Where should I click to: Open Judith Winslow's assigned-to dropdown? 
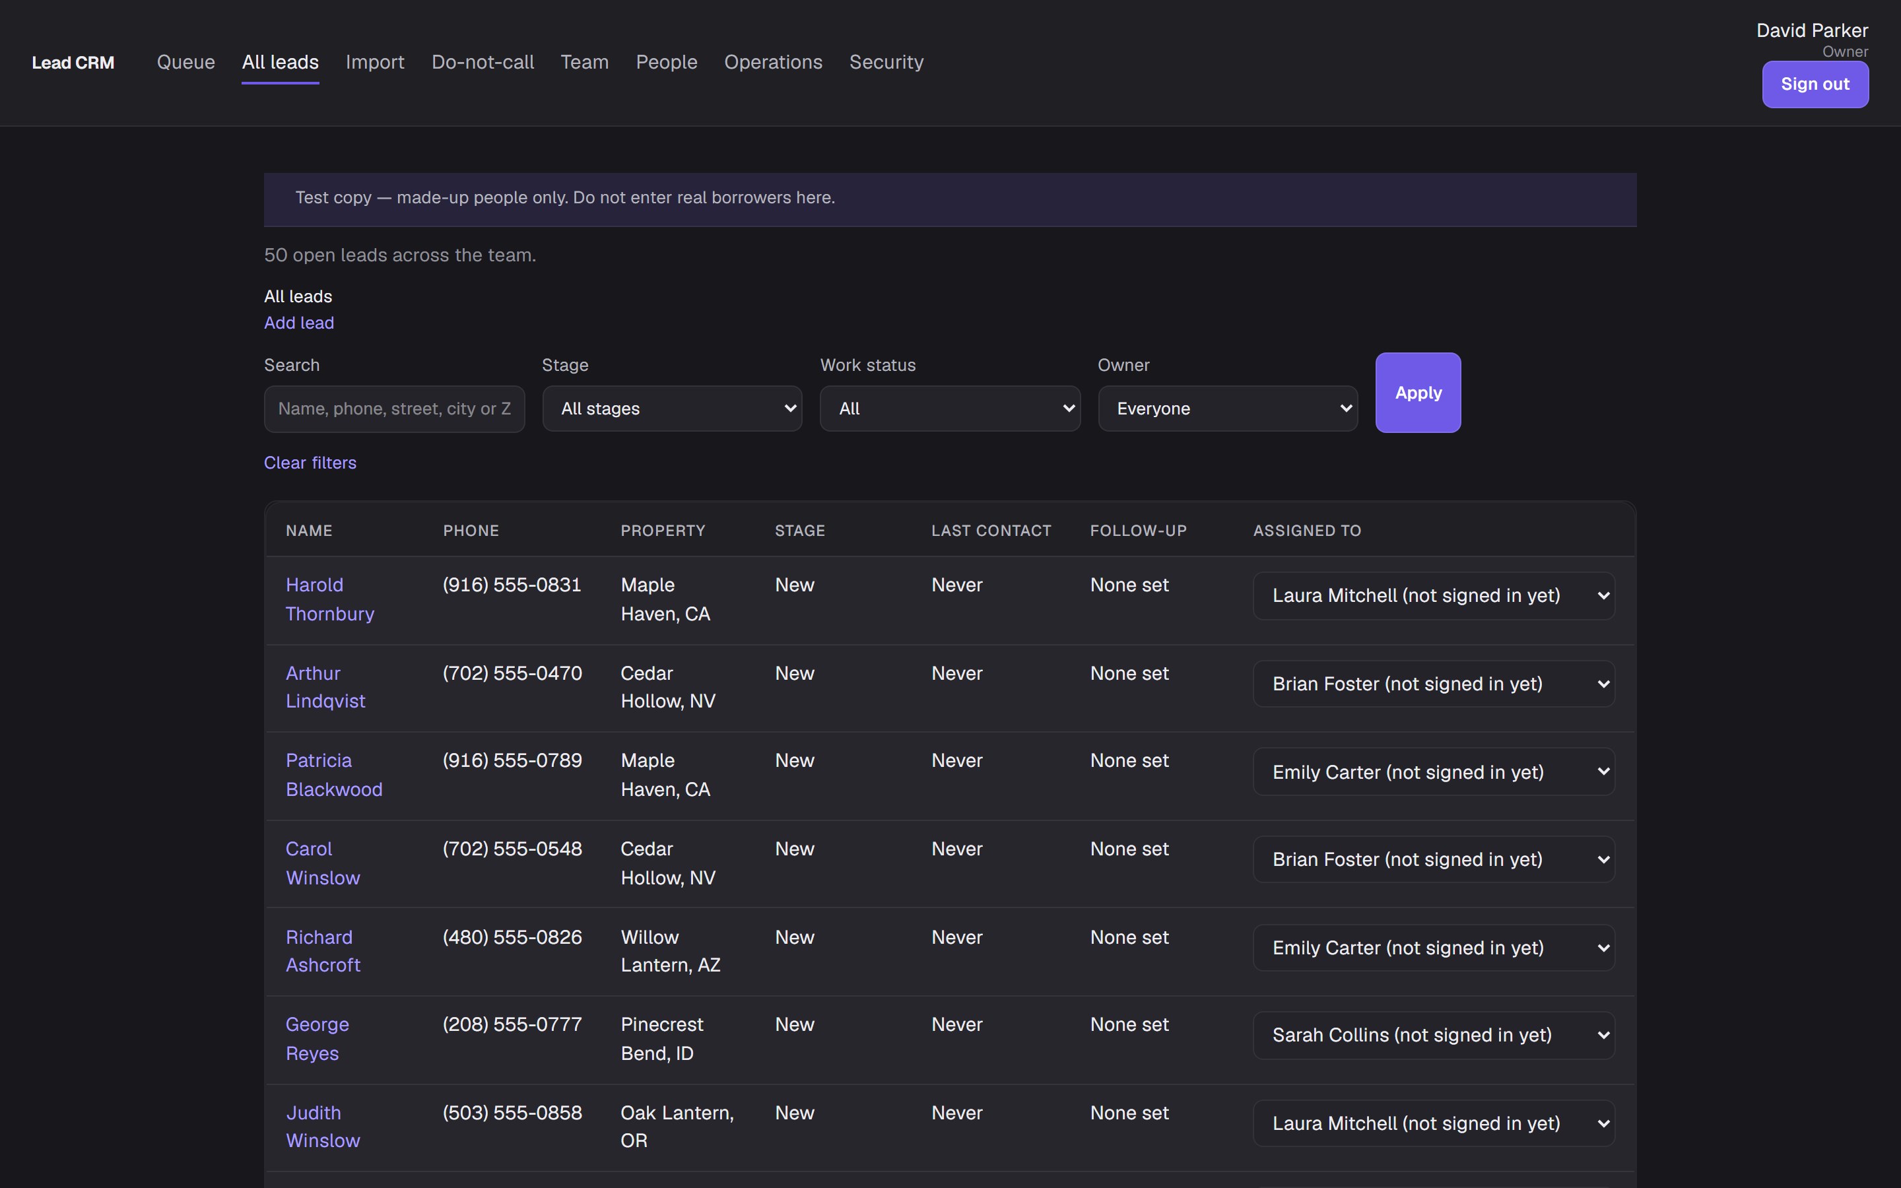click(1434, 1123)
